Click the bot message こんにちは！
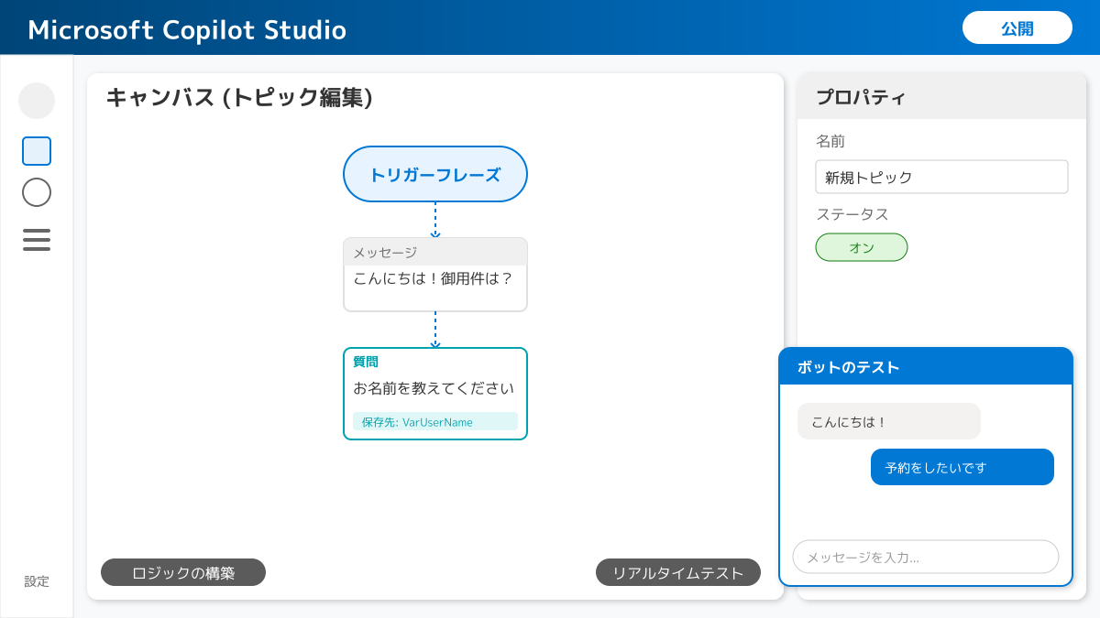Image resolution: width=1100 pixels, height=618 pixels. coord(889,421)
